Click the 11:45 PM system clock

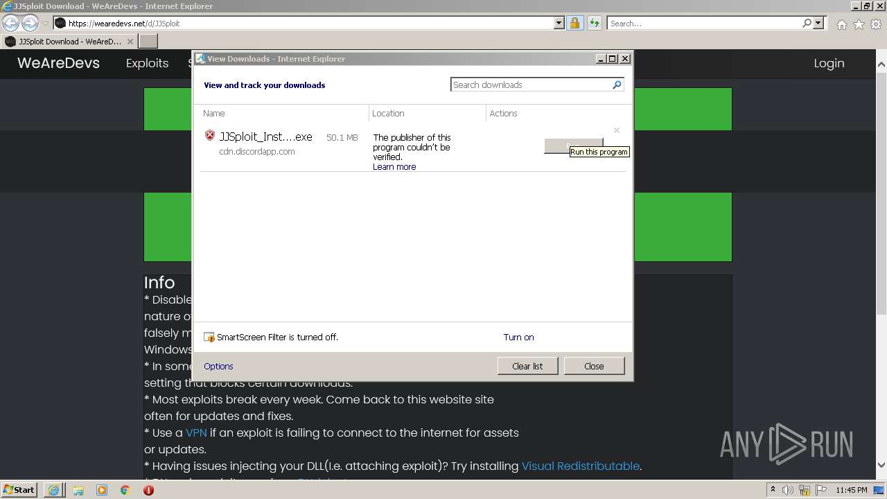point(852,490)
